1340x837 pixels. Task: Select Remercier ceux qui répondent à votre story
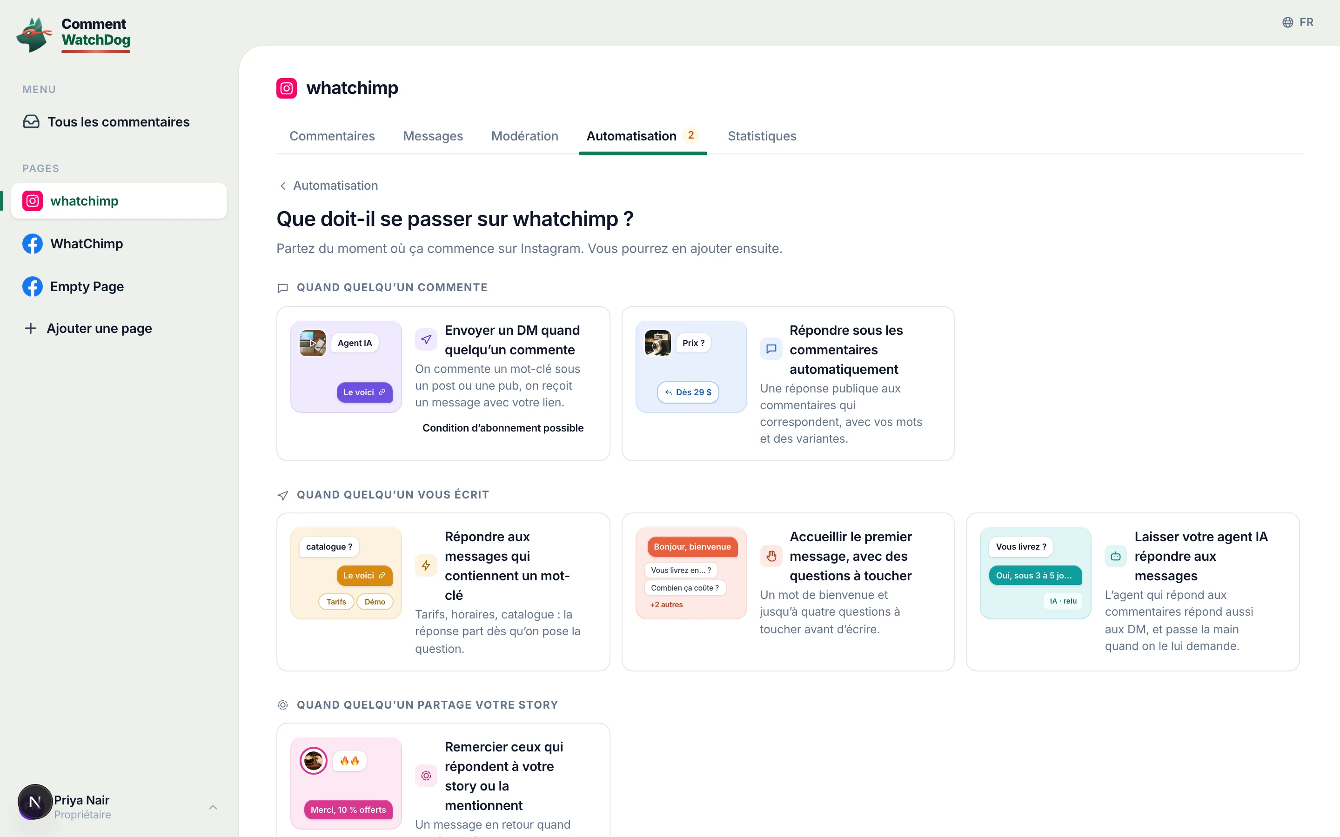[x=443, y=779]
